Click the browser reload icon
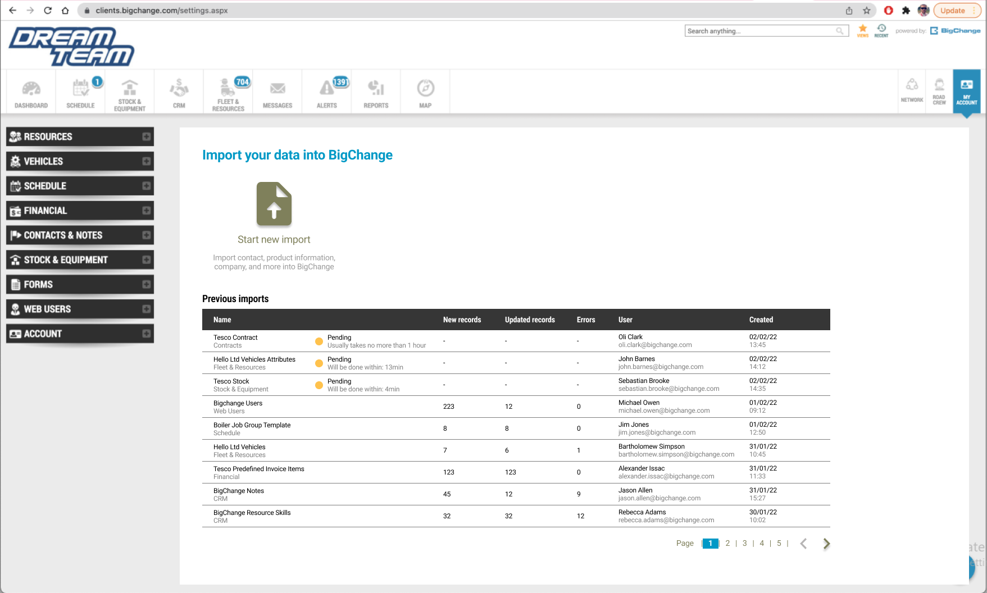 tap(48, 10)
